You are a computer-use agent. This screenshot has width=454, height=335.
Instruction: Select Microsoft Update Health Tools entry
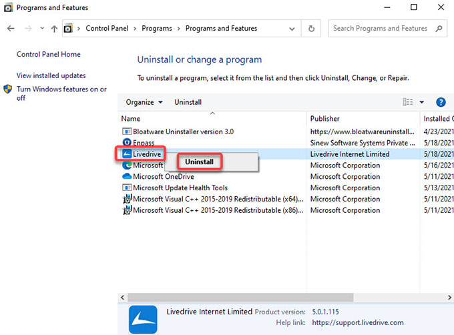coord(180,188)
